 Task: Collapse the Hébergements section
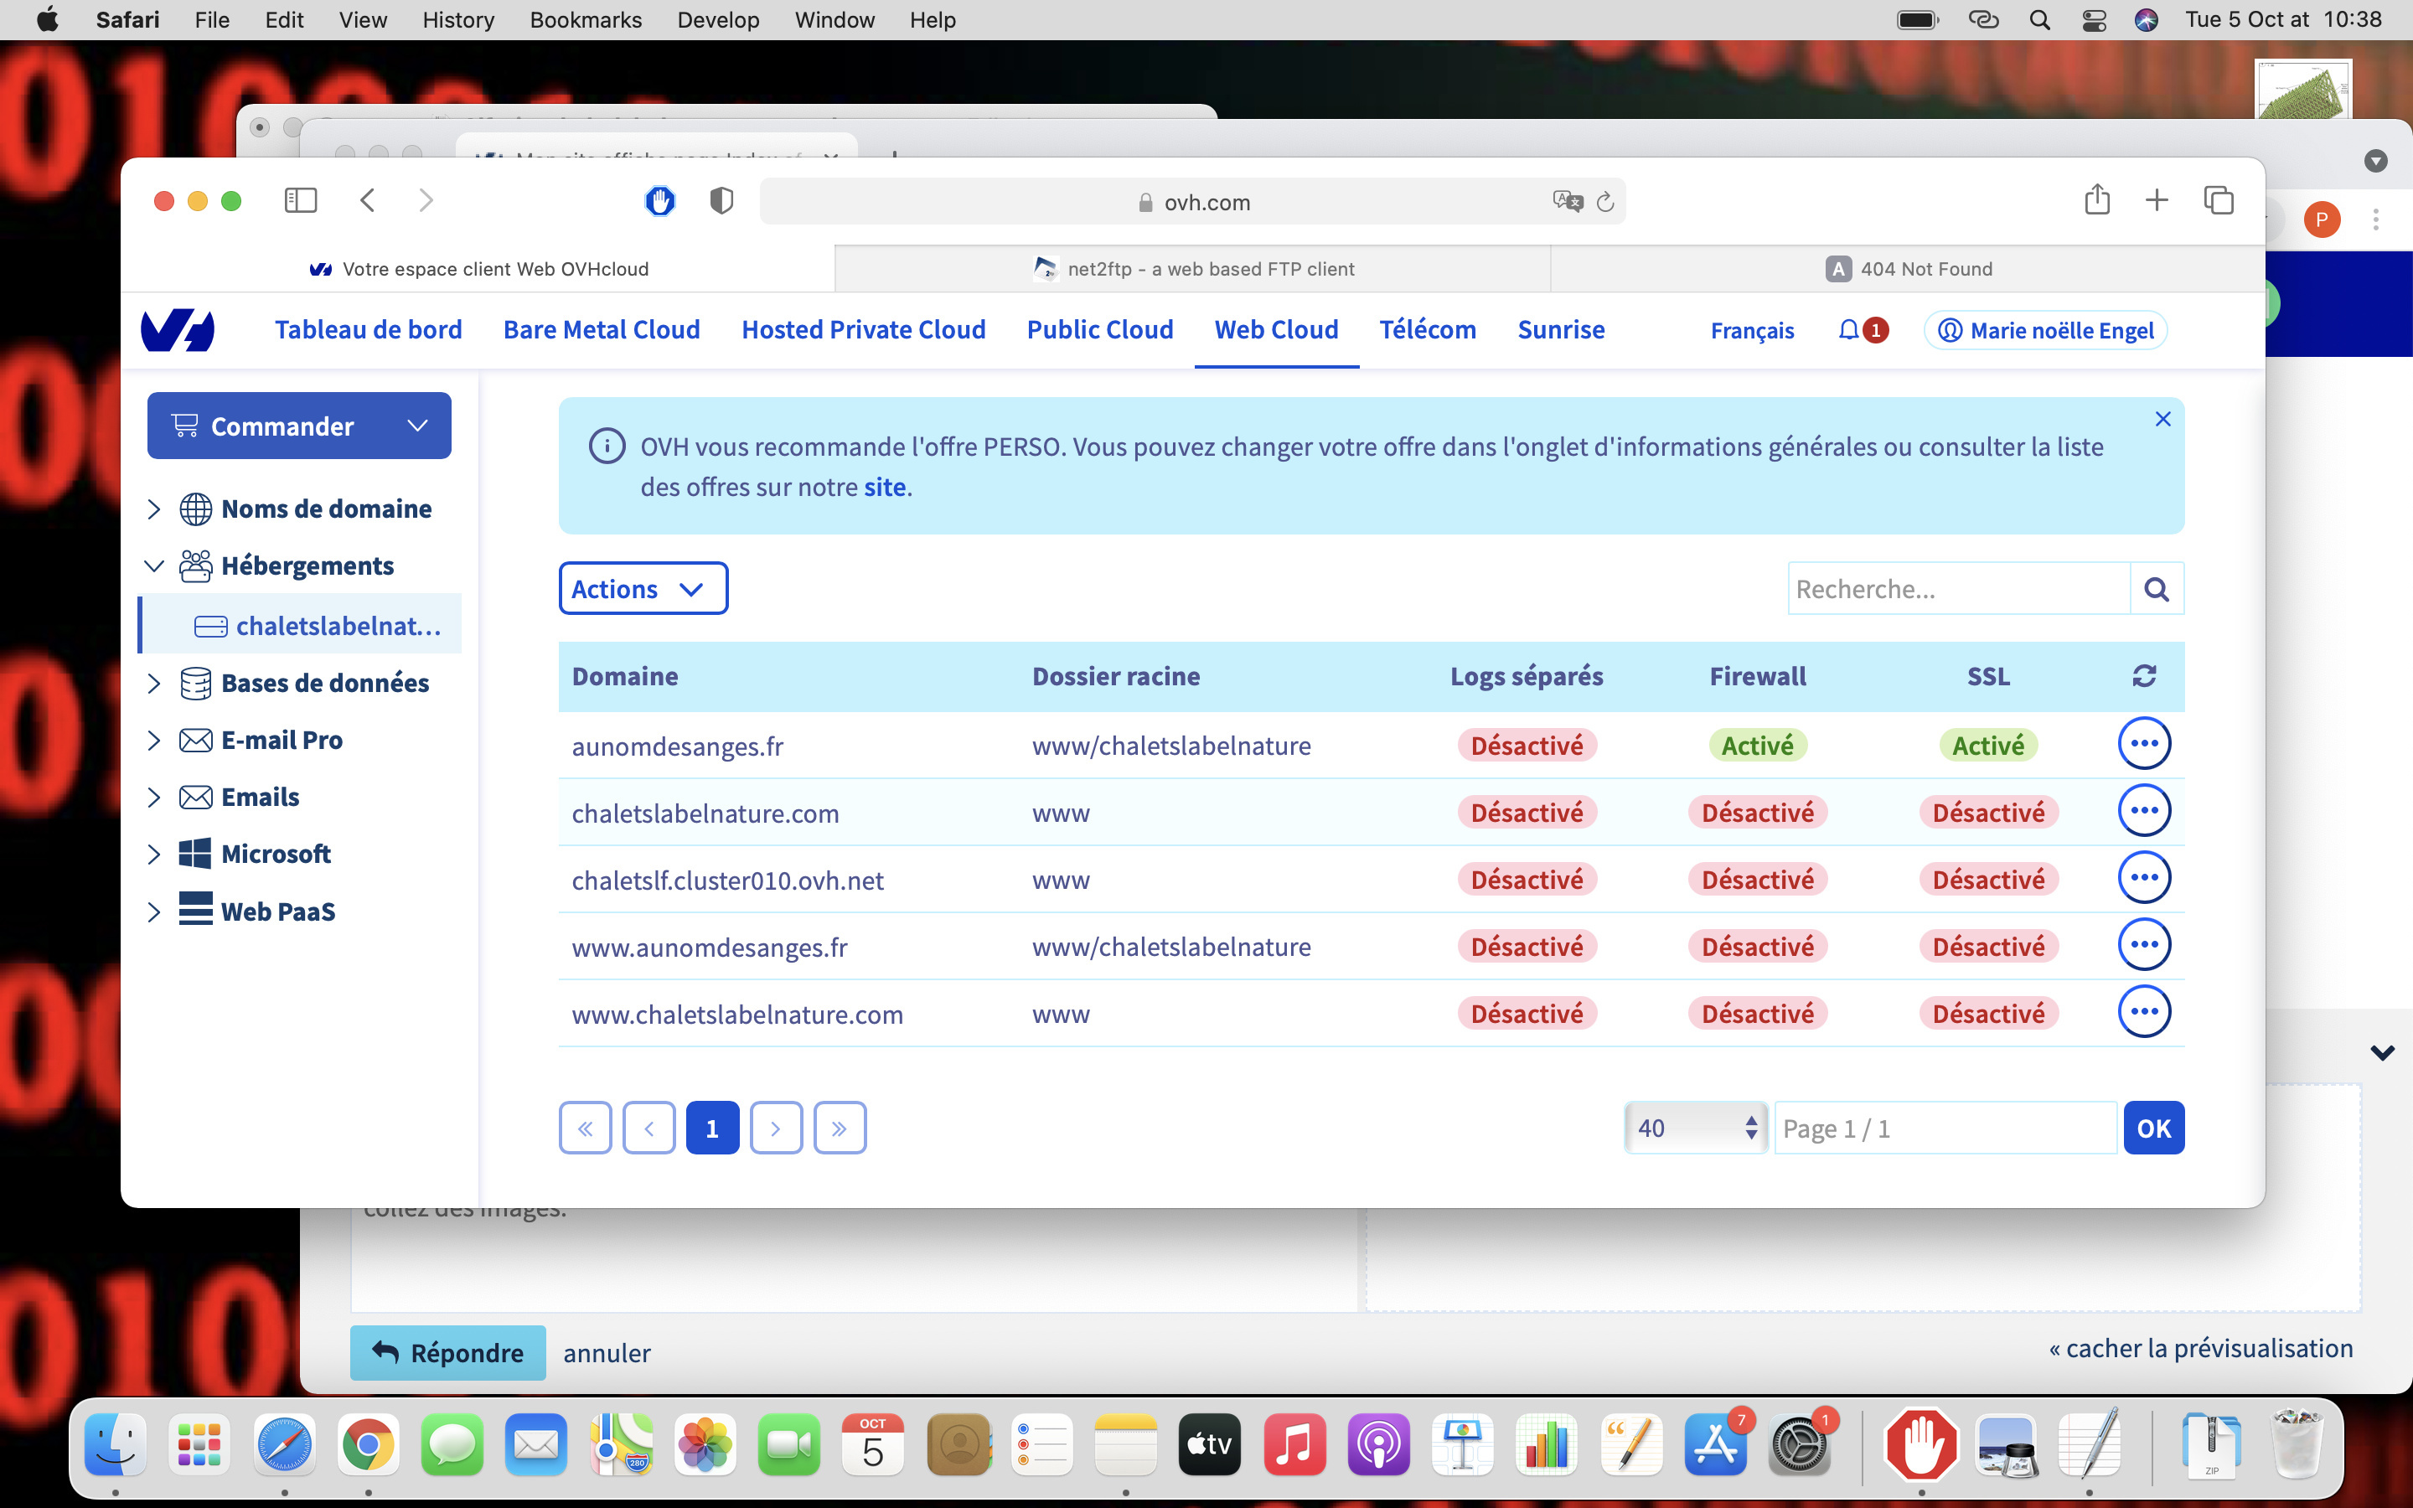pyautogui.click(x=153, y=565)
